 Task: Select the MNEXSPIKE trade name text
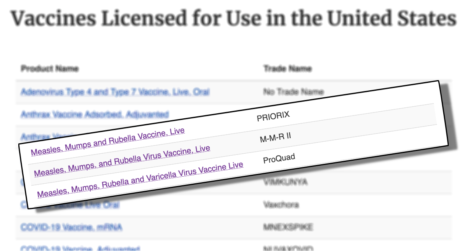[x=289, y=227]
